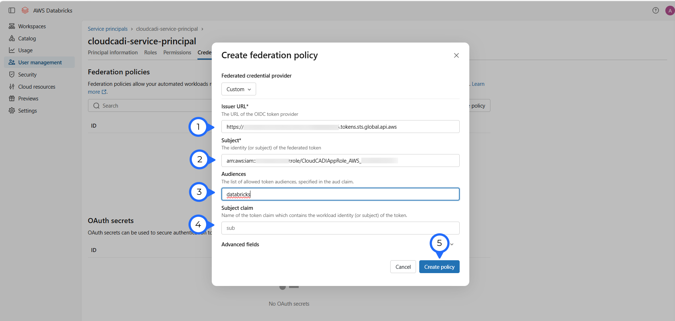Open Security in the sidebar
The width and height of the screenshot is (675, 321).
pos(39,74)
